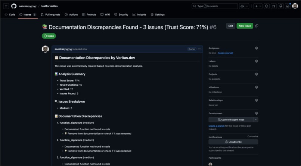The image size is (301, 166).
Task: Open aaeekaayyyyyy author link in comment header
Action: [63, 49]
